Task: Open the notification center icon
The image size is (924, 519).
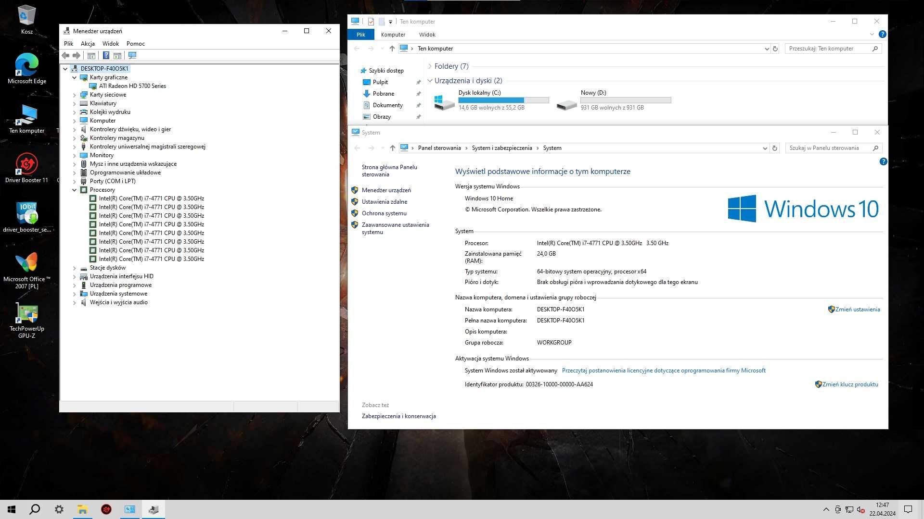Action: 908,509
